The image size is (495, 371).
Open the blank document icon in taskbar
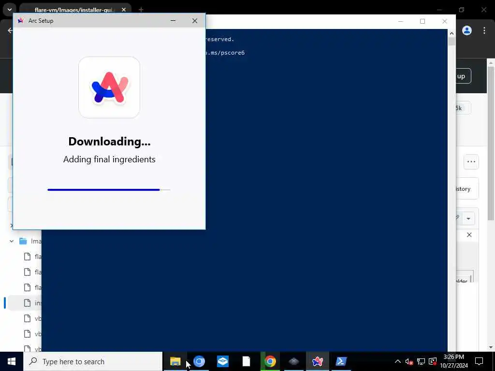247,361
